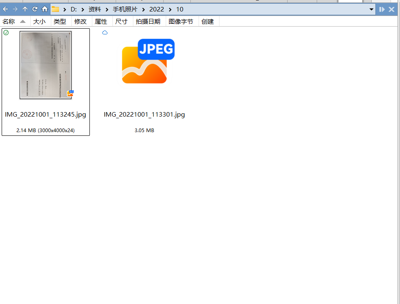Sort by the 图像字节 column
Image resolution: width=400 pixels, height=304 pixels.
181,22
